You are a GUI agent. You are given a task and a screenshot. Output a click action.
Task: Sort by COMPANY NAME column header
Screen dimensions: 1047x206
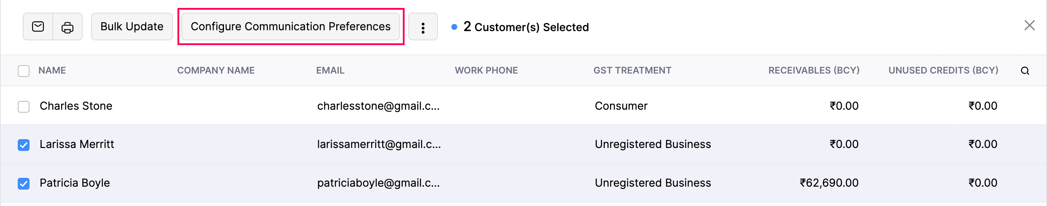tap(216, 71)
